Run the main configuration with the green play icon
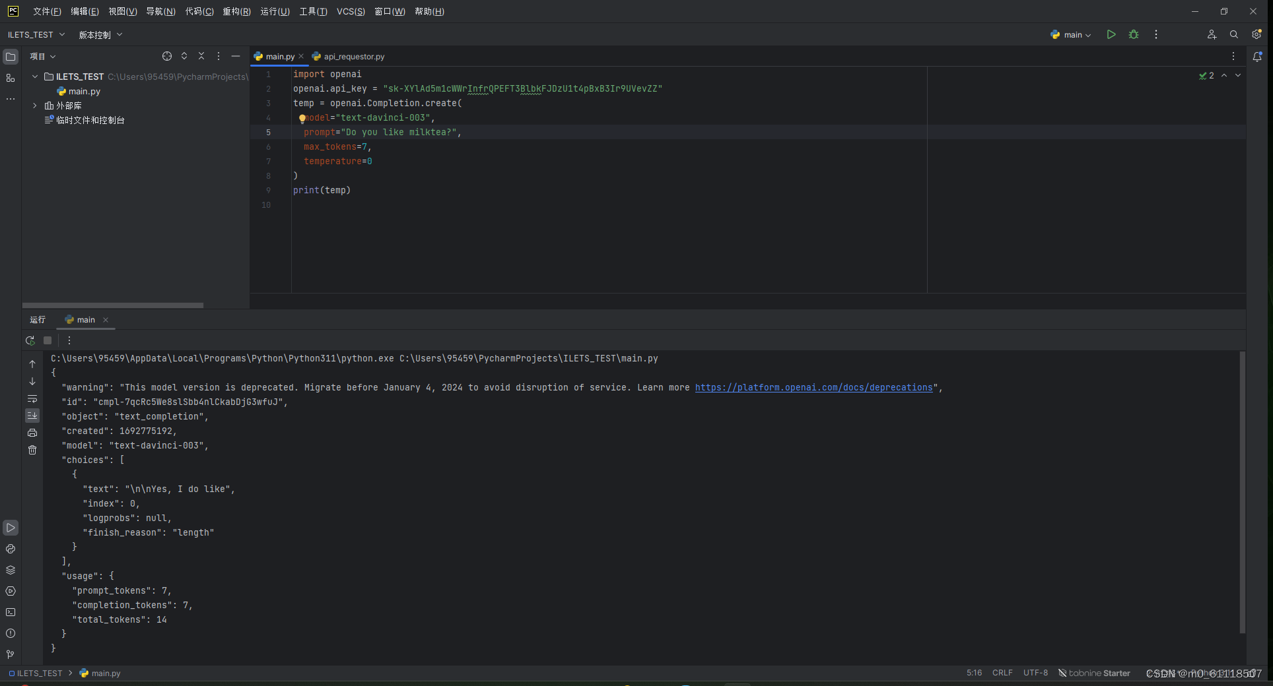The height and width of the screenshot is (686, 1273). [1111, 34]
